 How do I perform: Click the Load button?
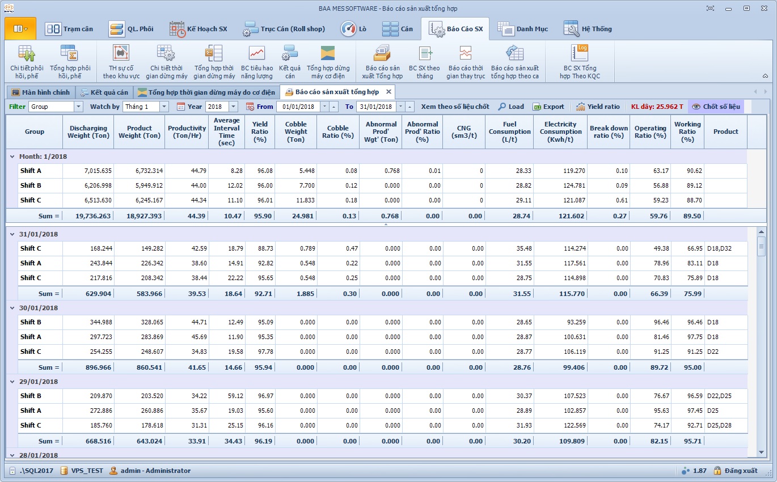(x=510, y=107)
